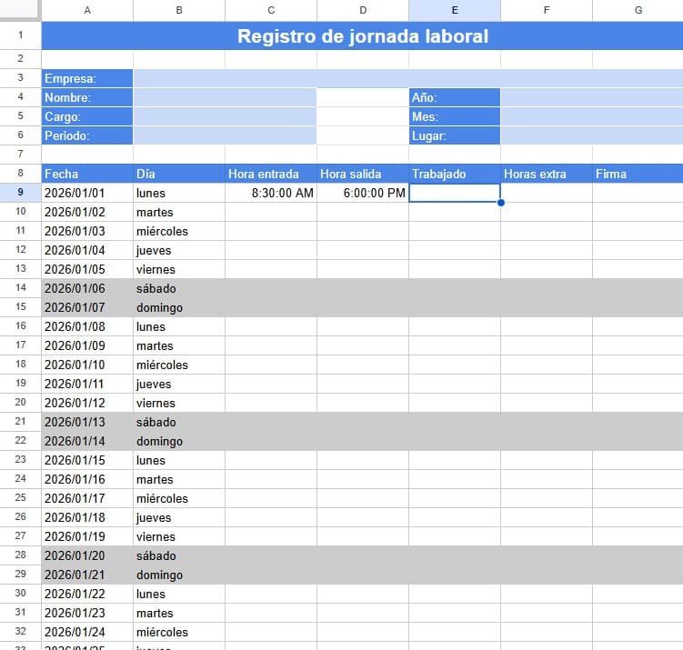Select column D header
This screenshot has width=683, height=650.
363,10
